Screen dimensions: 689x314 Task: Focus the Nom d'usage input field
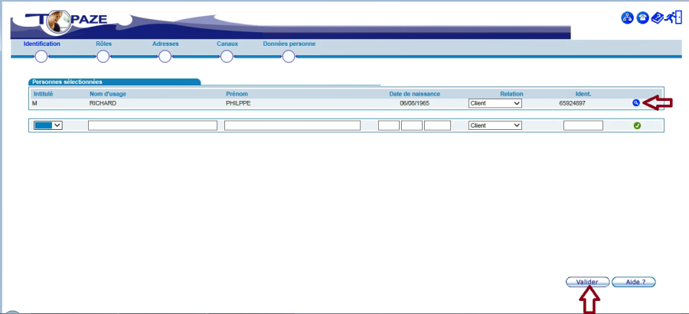click(x=153, y=125)
